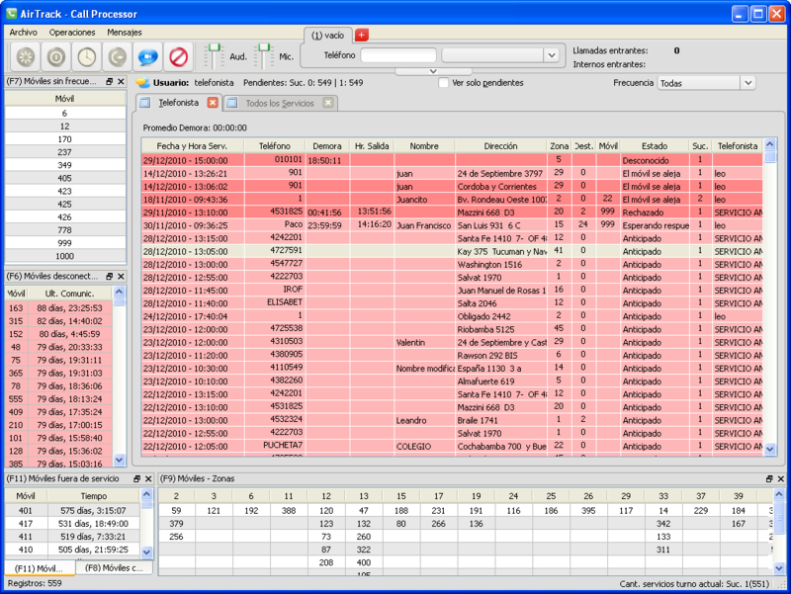Sort services by Nombre column header

pyautogui.click(x=424, y=146)
